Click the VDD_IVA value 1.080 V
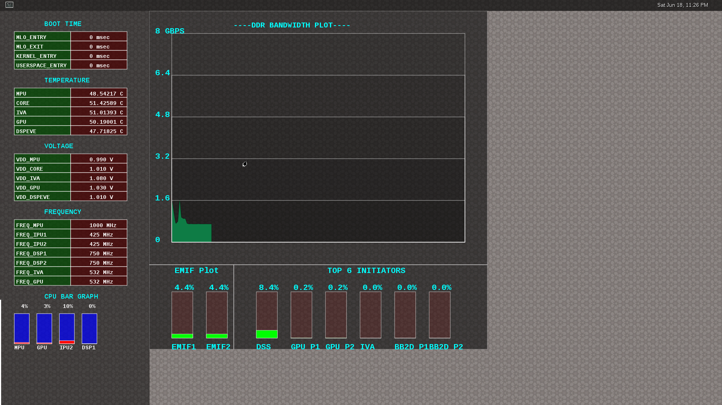Image resolution: width=722 pixels, height=405 pixels. point(99,178)
